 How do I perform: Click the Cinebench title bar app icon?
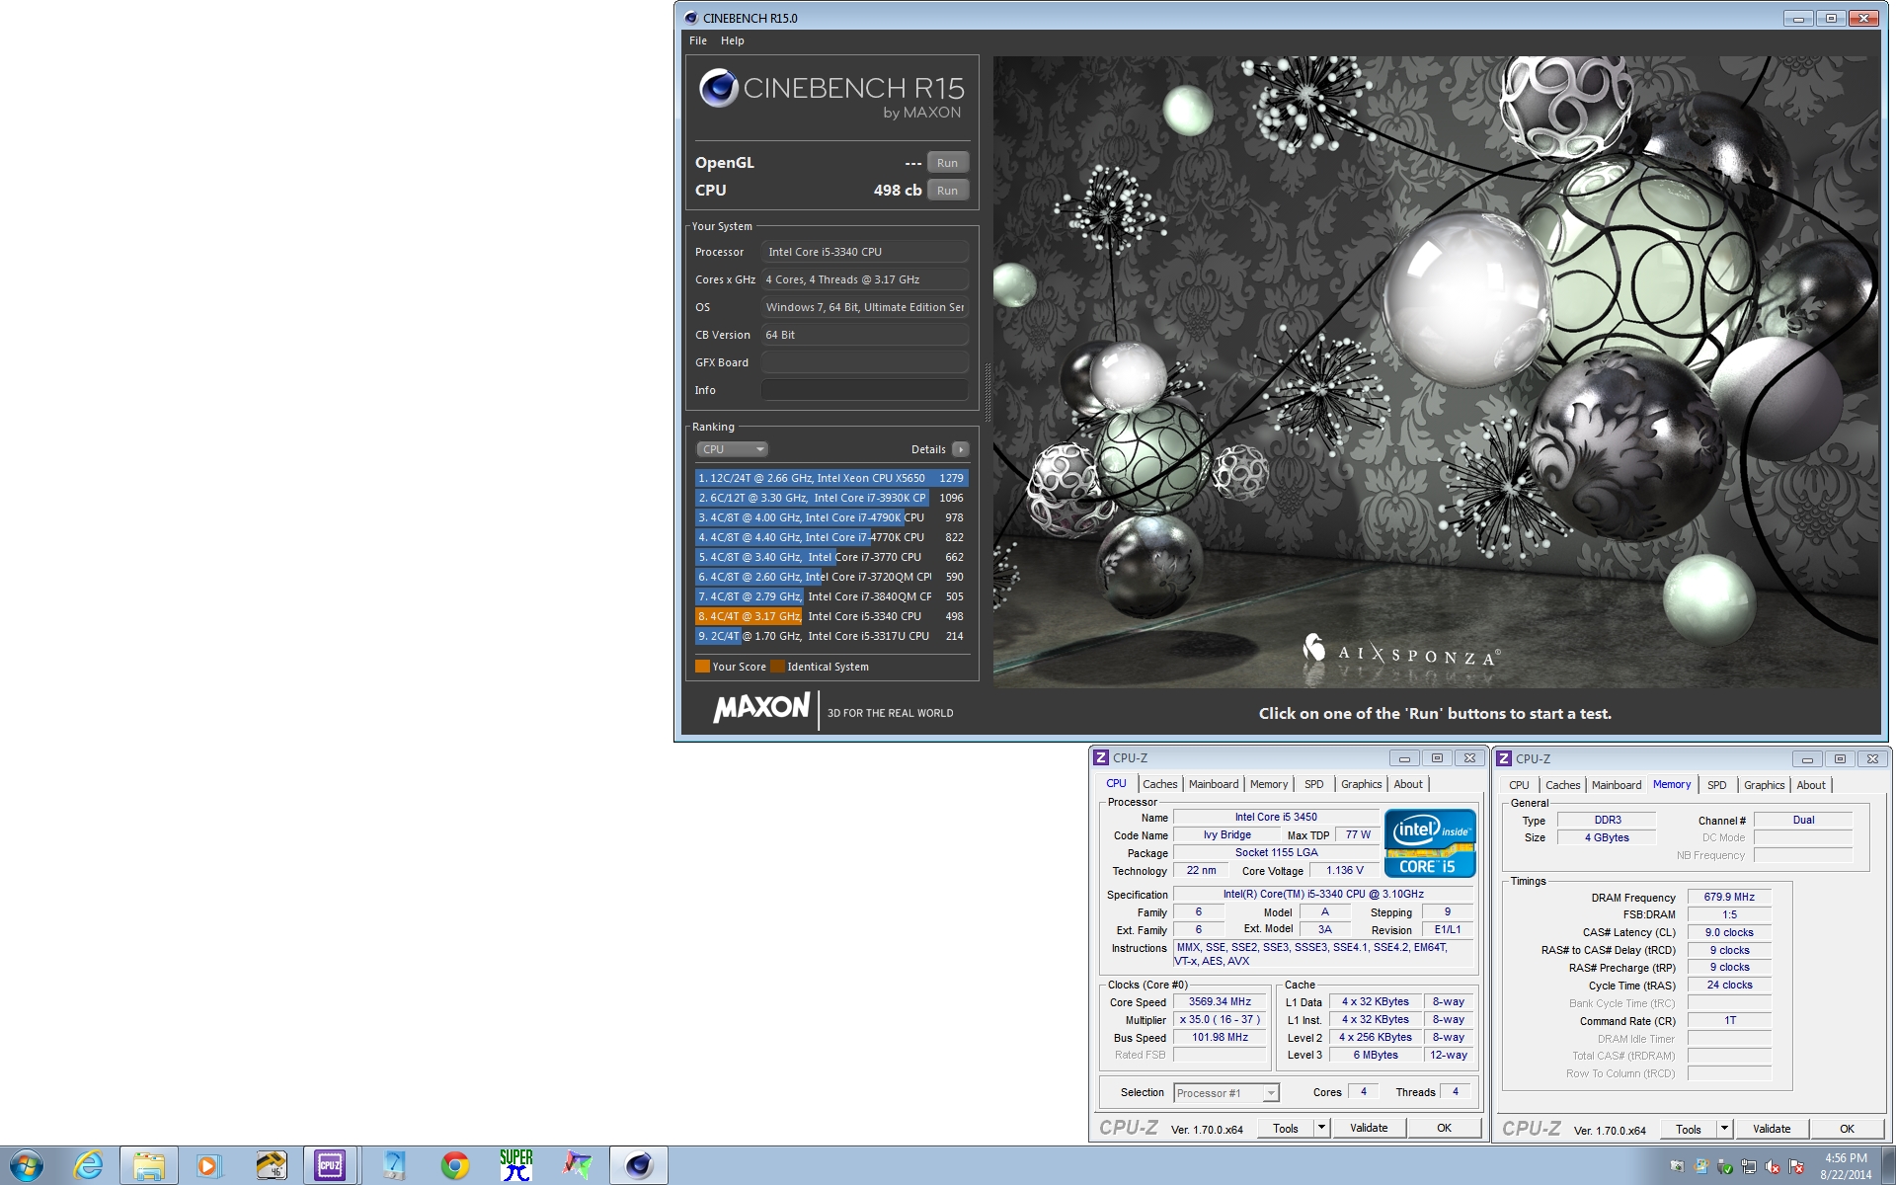[x=689, y=18]
